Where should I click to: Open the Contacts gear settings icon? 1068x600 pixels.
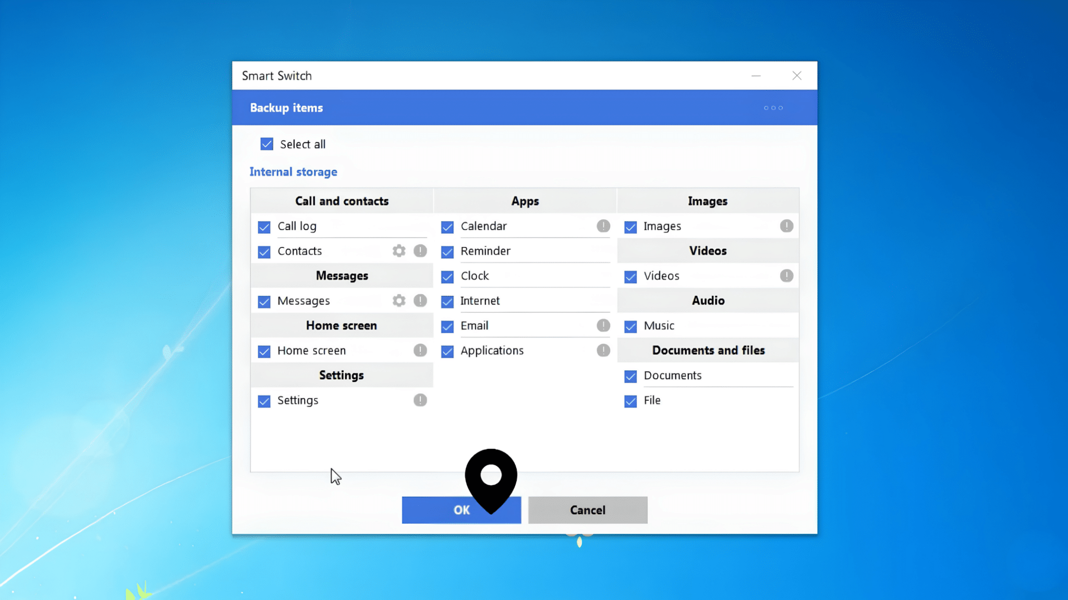coord(399,251)
